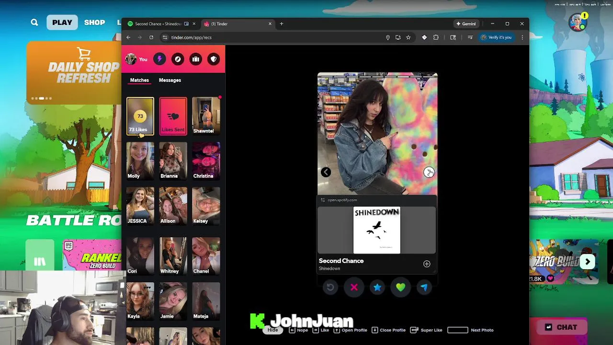Close the Tinder browser tab

[x=270, y=23]
